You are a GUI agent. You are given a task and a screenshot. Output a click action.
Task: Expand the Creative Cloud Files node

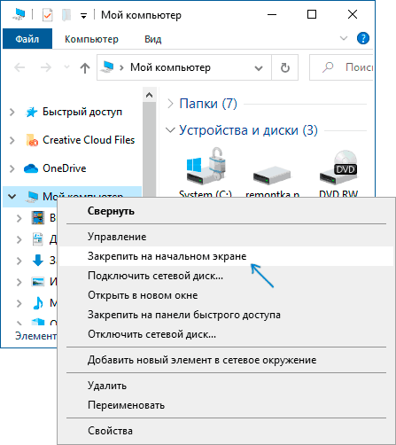[x=12, y=140]
